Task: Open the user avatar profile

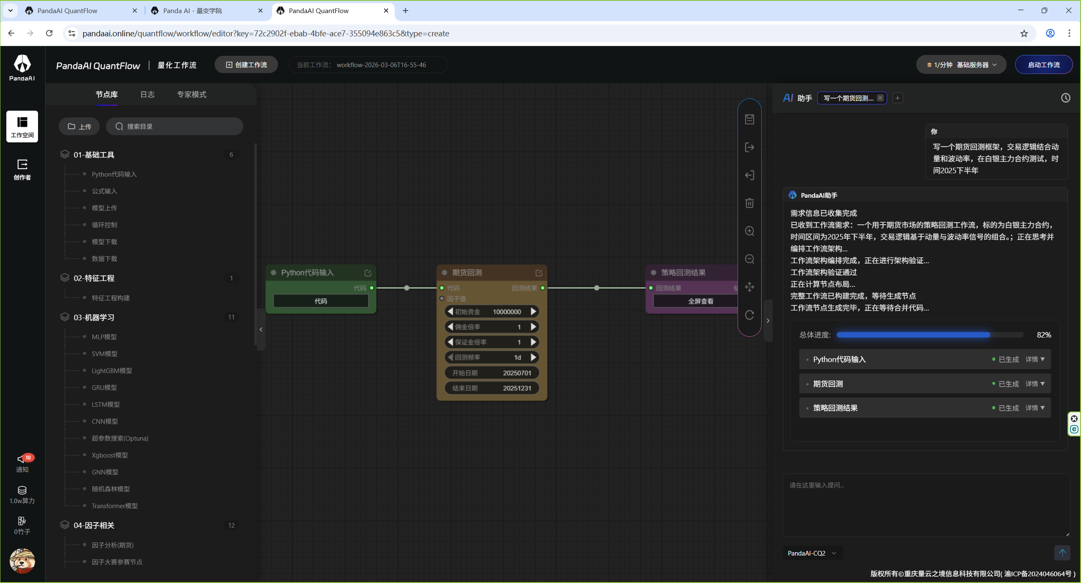Action: pos(22,561)
